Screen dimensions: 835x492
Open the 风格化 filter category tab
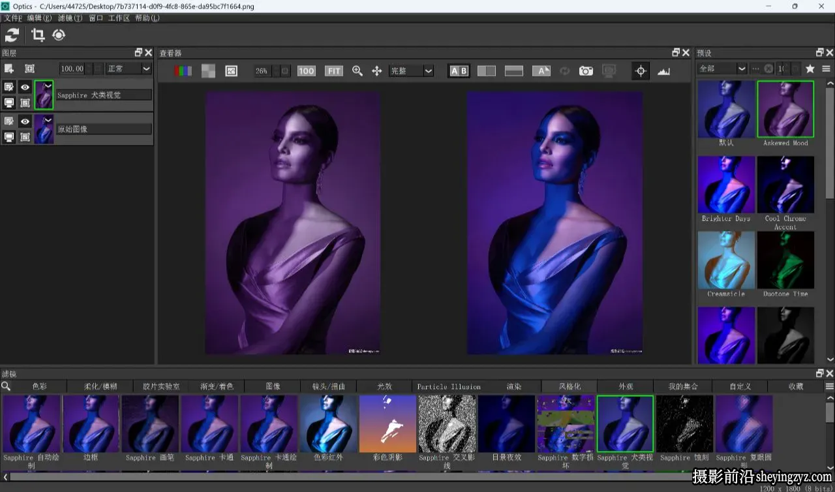click(569, 386)
